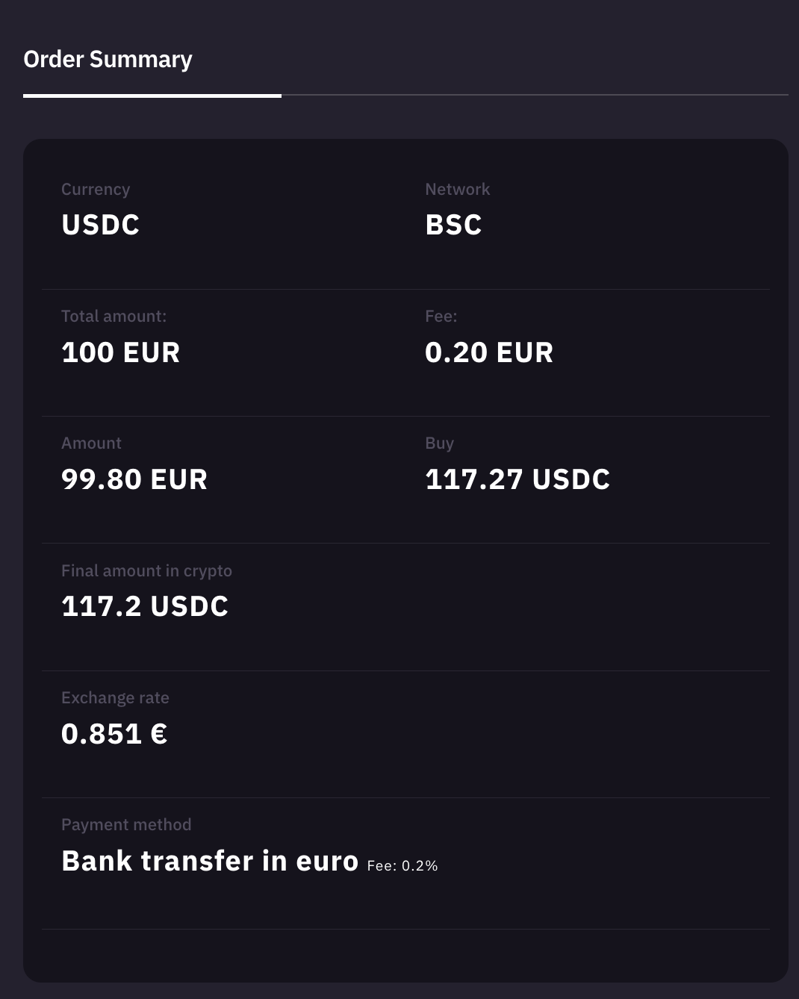Screen dimensions: 799x999
Task: Click the Payment method label
Action: point(126,825)
